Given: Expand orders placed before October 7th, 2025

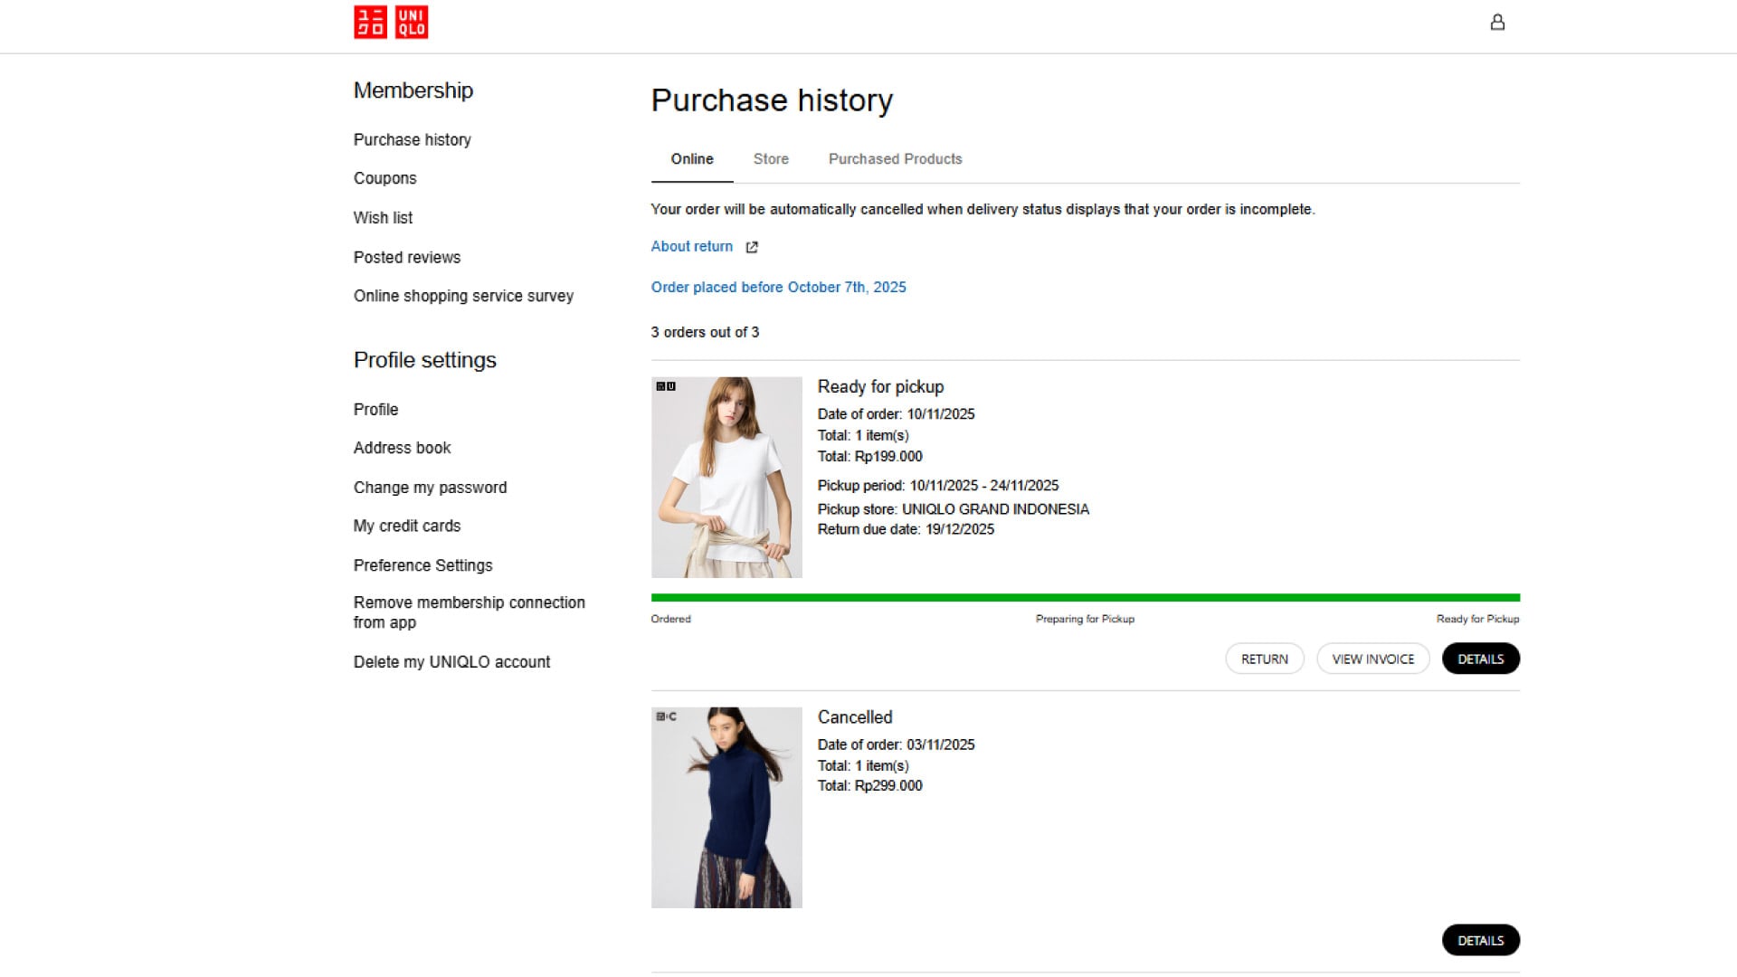Looking at the screenshot, I should coord(778,287).
